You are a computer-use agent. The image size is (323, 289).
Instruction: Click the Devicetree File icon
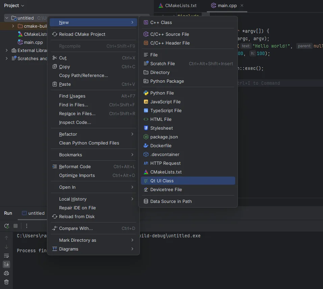(x=146, y=190)
